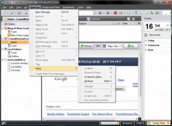Select All Read in Mark submenu
The width and height of the screenshot is (172, 126).
pyautogui.click(x=96, y=81)
